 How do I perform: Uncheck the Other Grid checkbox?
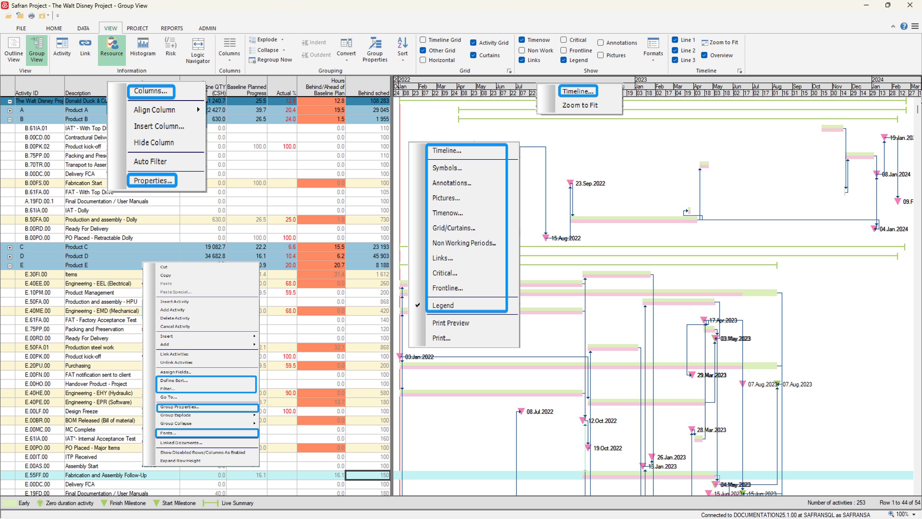pyautogui.click(x=423, y=50)
